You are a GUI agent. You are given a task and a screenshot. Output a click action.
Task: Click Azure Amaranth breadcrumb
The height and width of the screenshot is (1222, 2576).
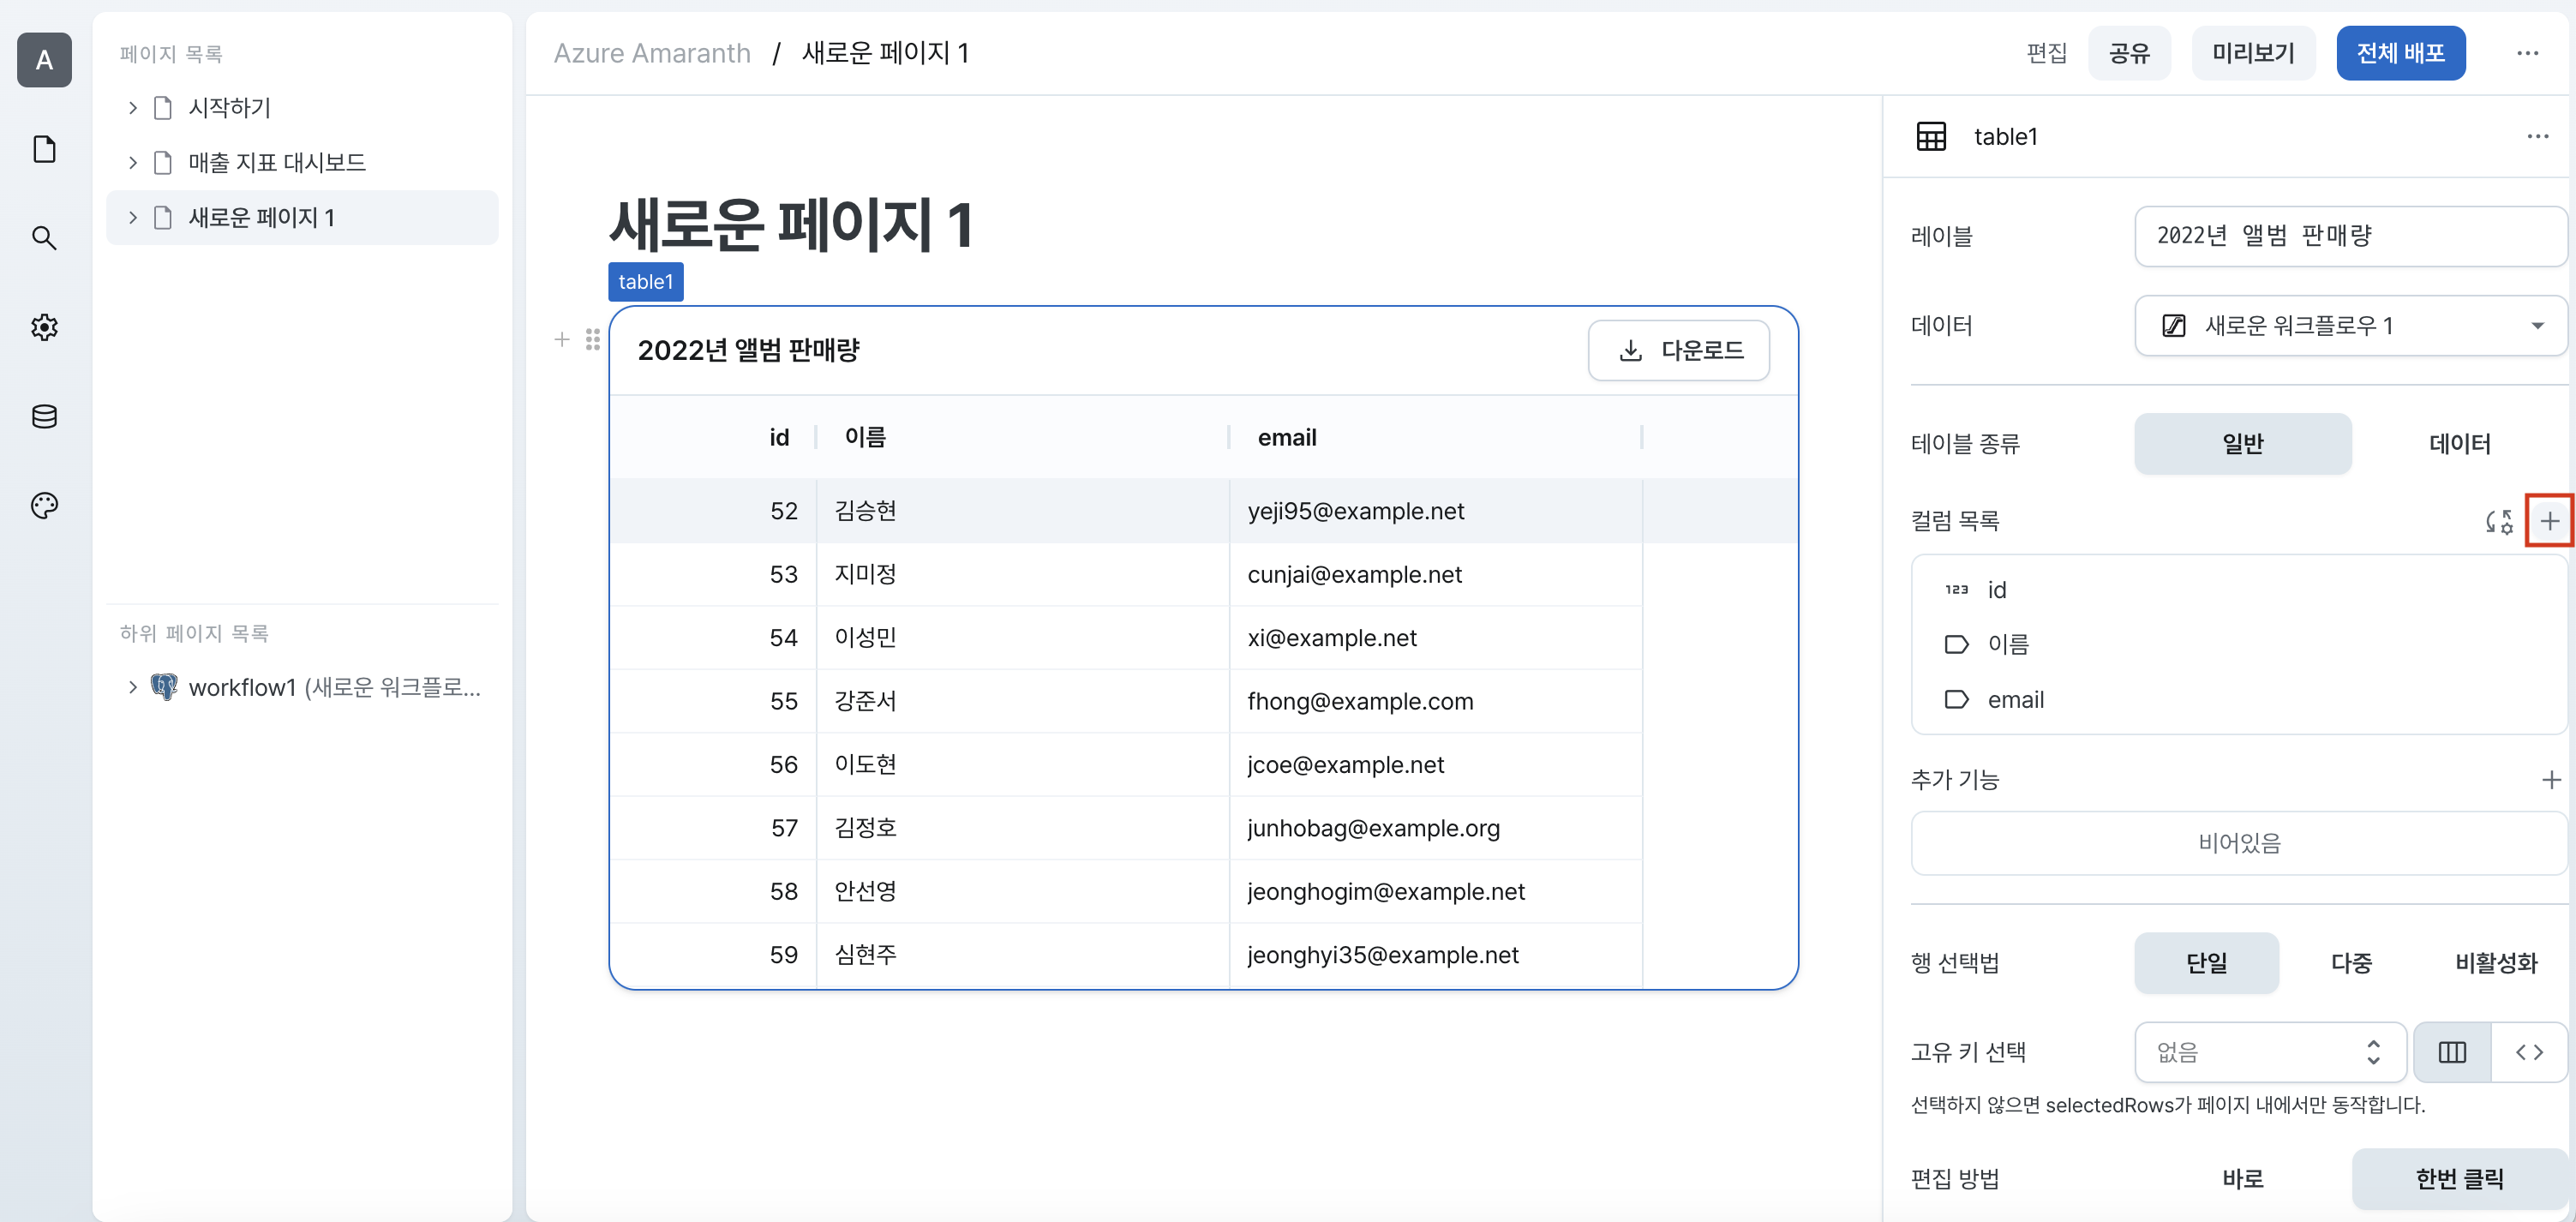[x=652, y=53]
